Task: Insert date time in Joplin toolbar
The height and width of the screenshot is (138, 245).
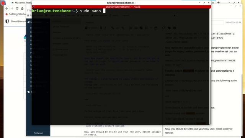Action: pyautogui.click(x=156, y=28)
